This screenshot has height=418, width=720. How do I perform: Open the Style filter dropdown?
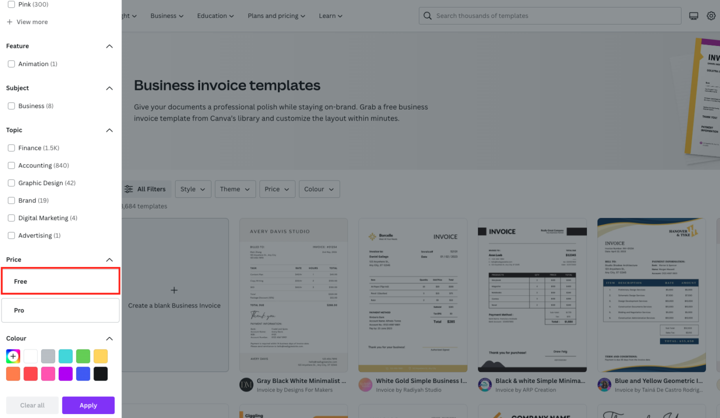[x=192, y=189]
